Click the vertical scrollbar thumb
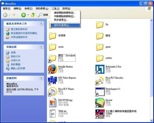154x123 pixels. (x=151, y=59)
